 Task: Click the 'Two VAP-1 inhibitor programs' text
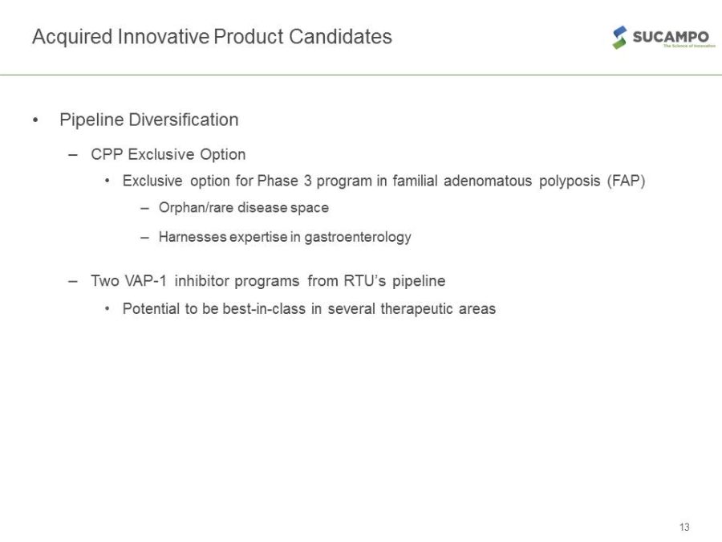pyautogui.click(x=196, y=281)
